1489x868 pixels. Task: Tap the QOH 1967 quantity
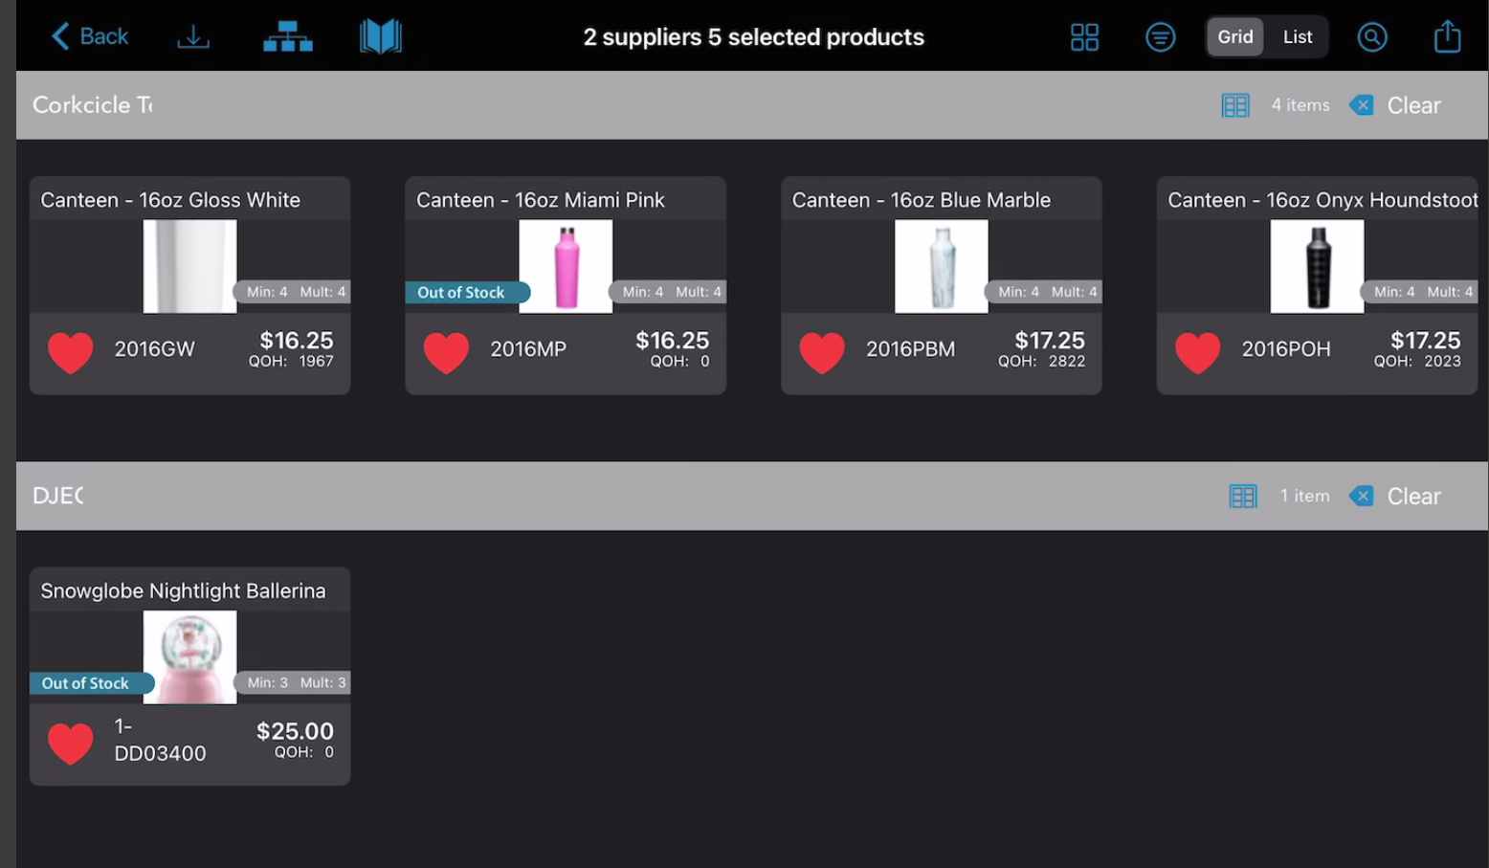[291, 362]
